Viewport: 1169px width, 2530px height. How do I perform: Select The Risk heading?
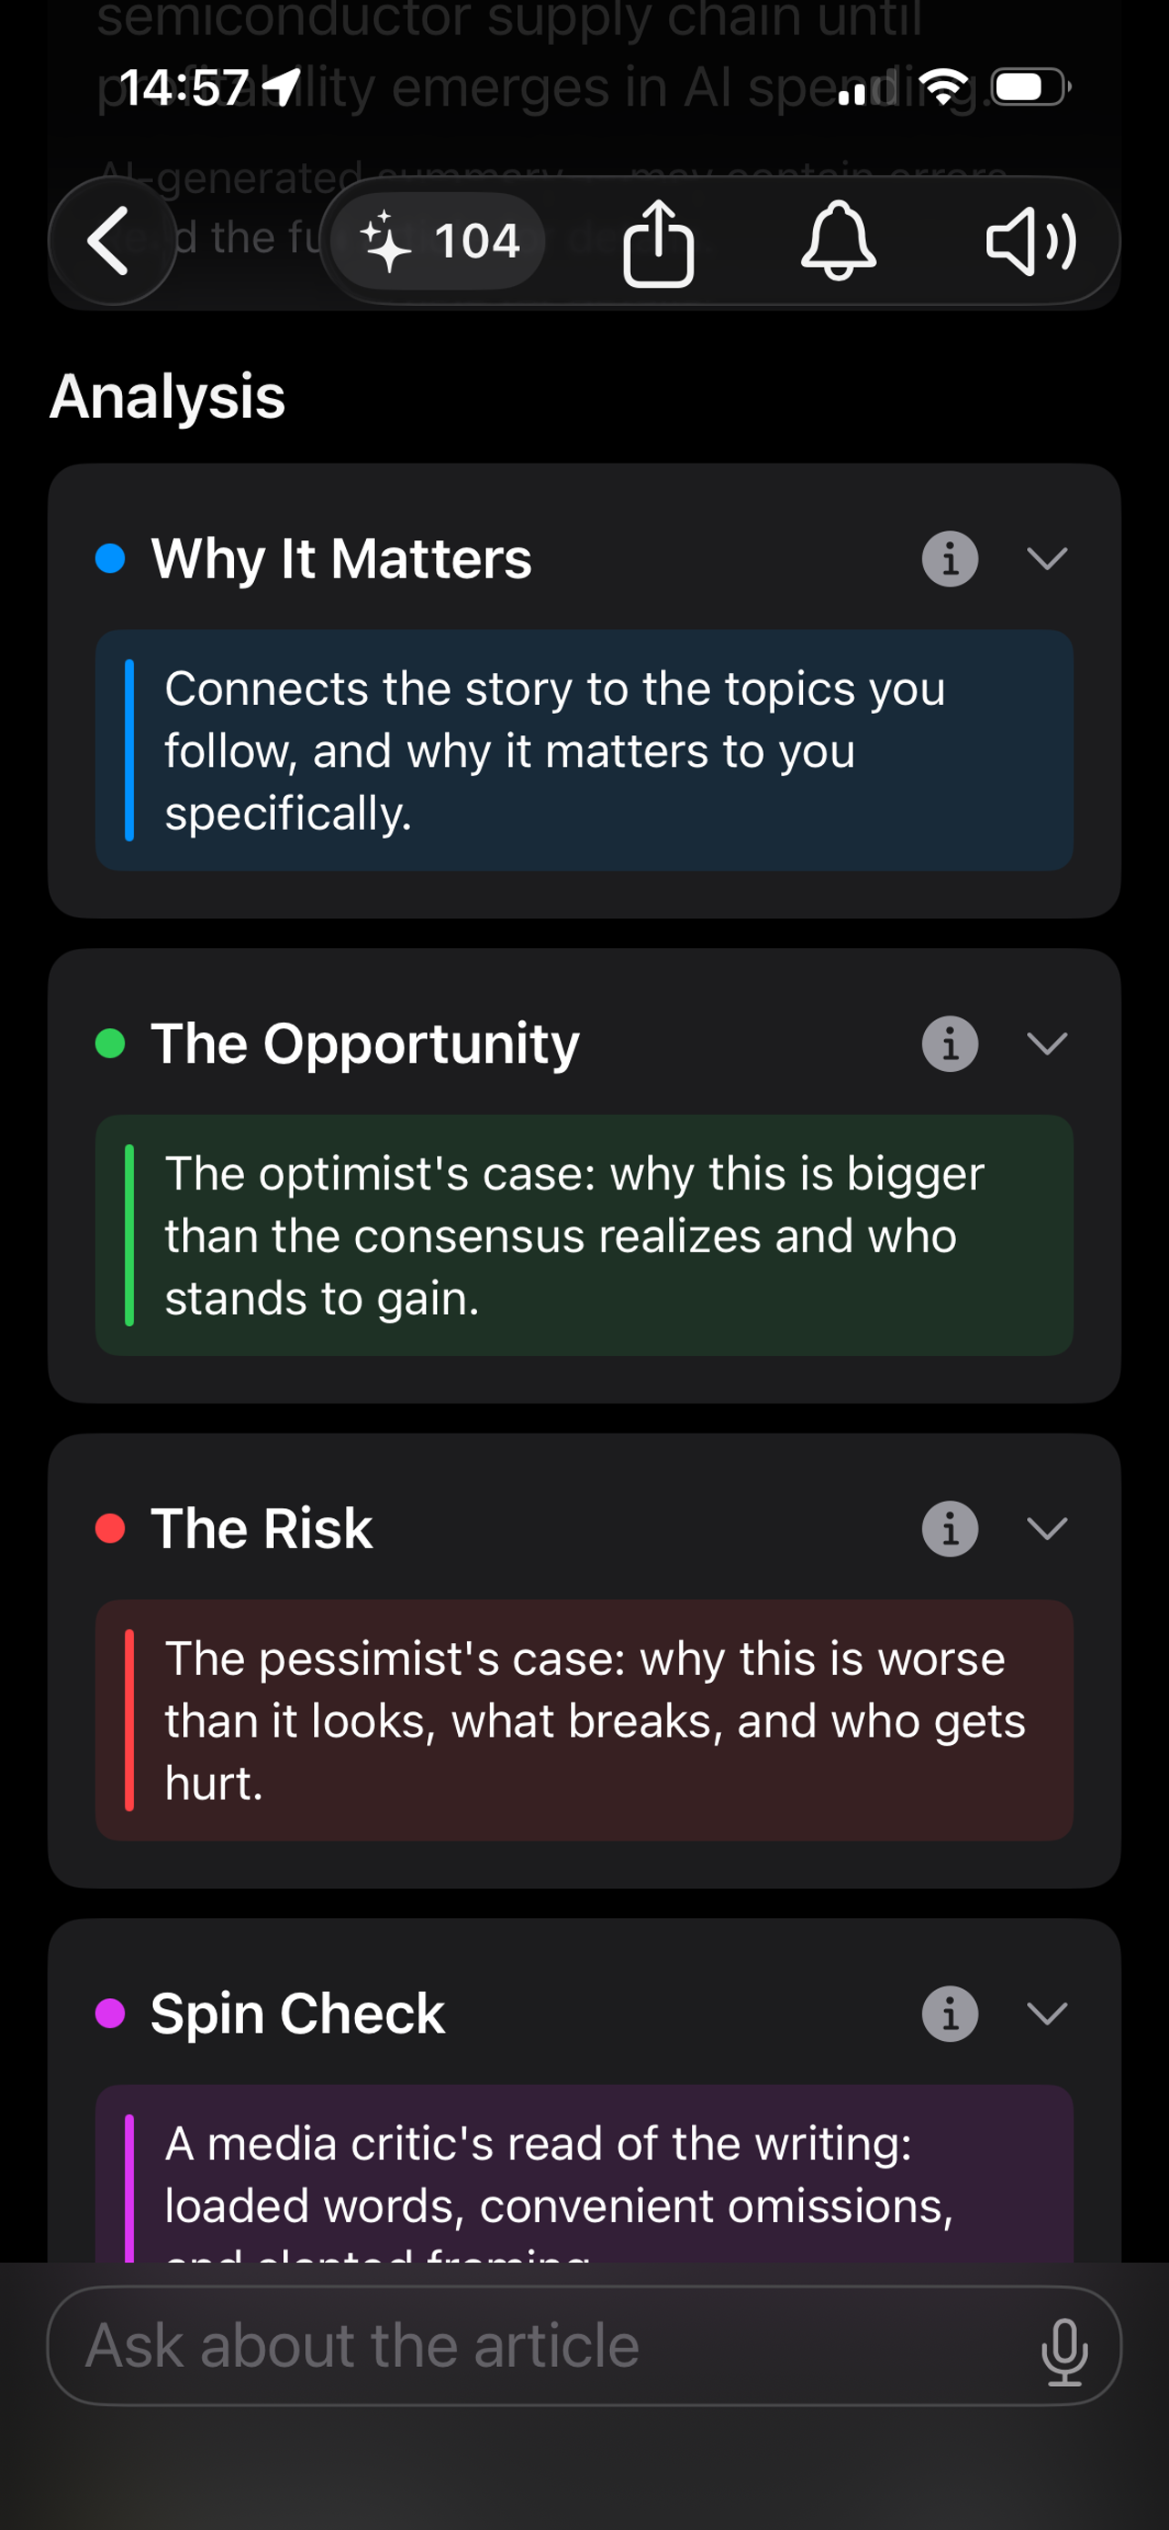261,1528
